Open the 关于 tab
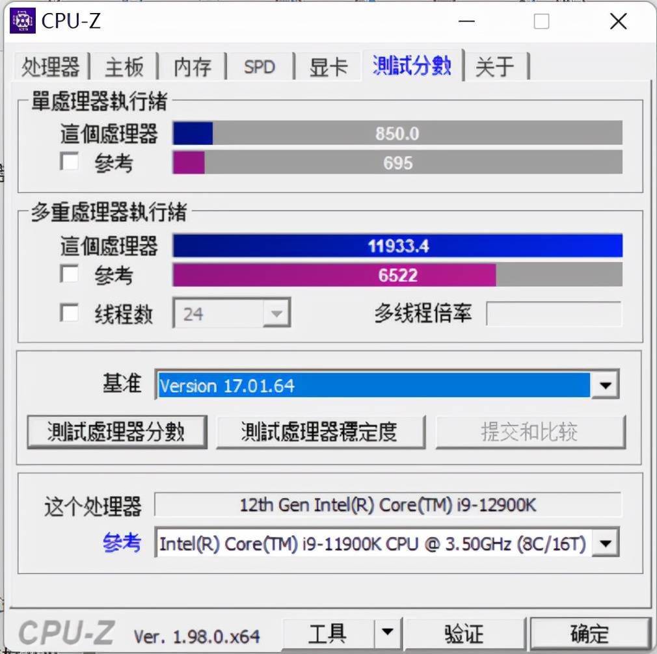The width and height of the screenshot is (657, 654). (x=495, y=66)
